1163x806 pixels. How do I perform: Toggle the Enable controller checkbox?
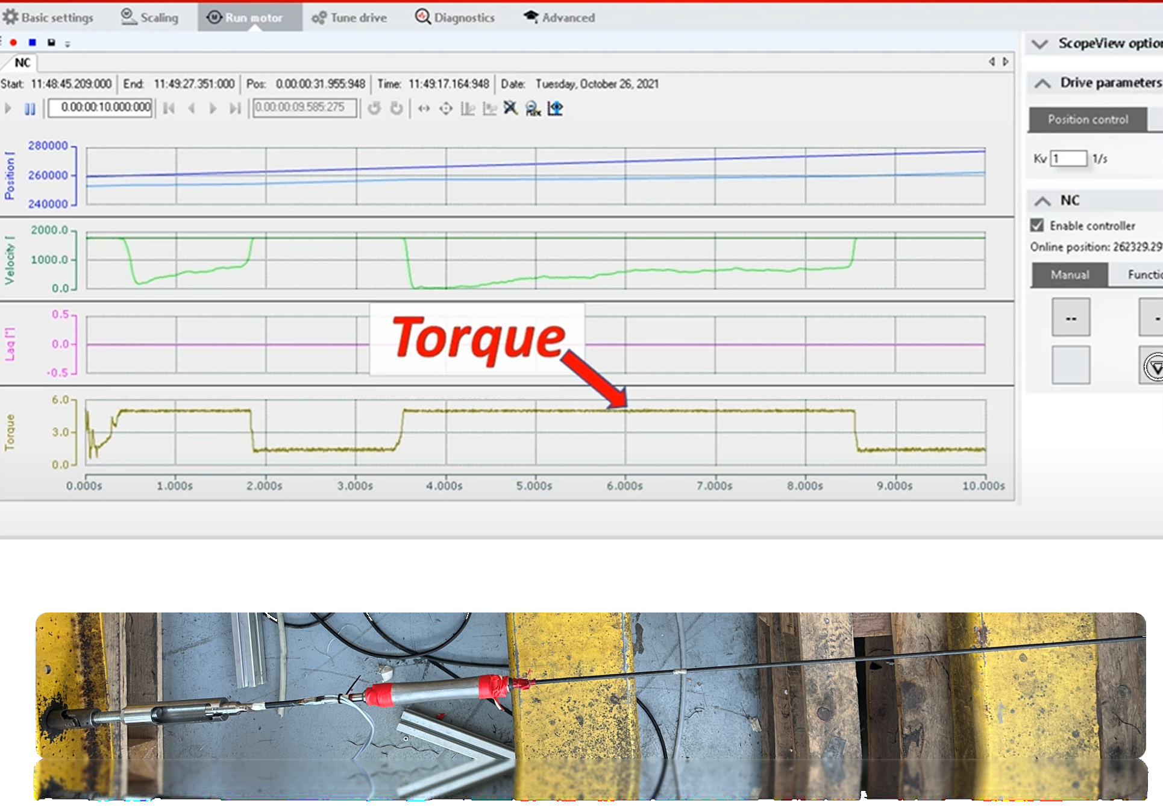1037,225
